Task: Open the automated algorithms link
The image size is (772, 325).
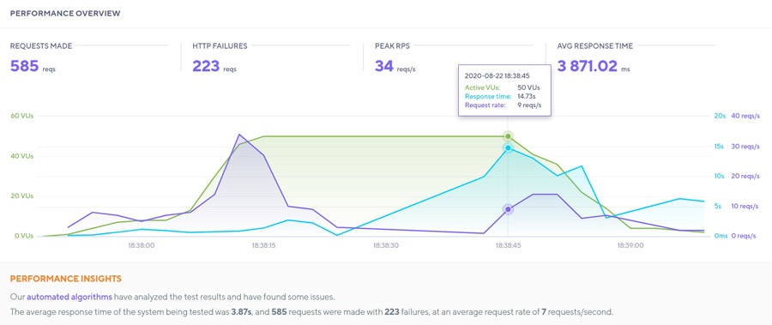Action: [69, 297]
